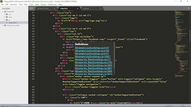Open definition Nirvana Inn_files/bootstrap.css:271
Screen dimensions: 191x107
click(93, 59)
